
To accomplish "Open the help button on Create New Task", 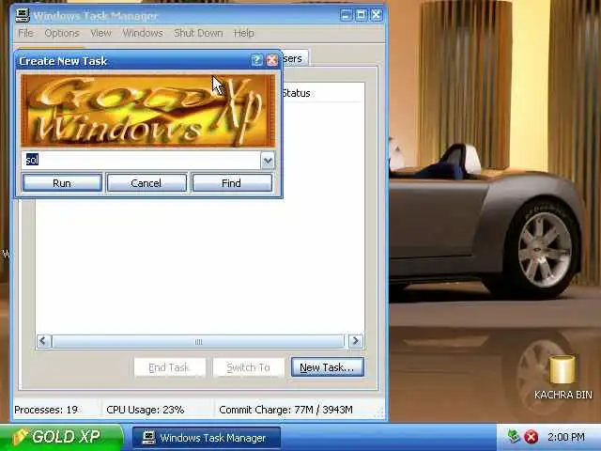I will tap(256, 60).
